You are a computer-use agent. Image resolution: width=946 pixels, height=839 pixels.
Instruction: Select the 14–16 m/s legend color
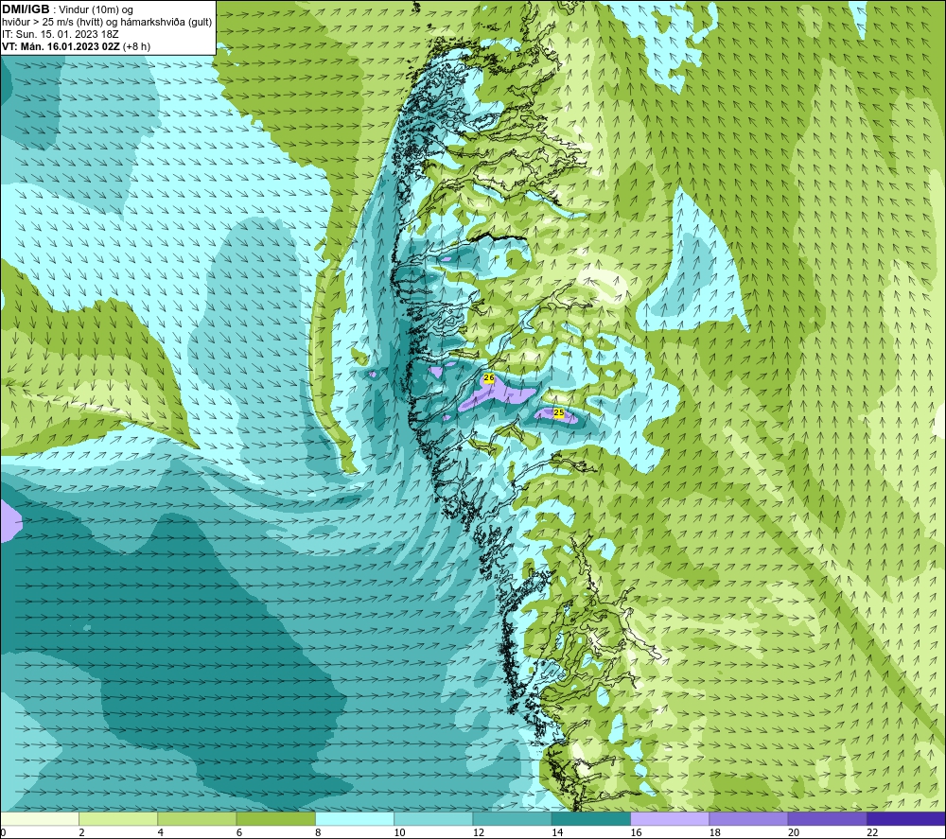pos(591,819)
